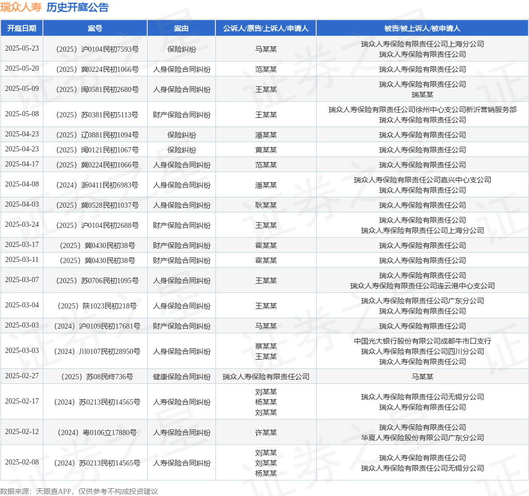Viewport: 529px width, 496px height.
Task: Select case number 苏08民终736号
Action: (x=97, y=377)
